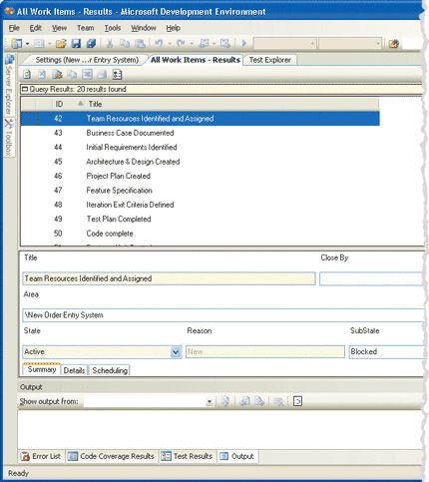
Task: Select the Summary tab
Action: point(42,369)
